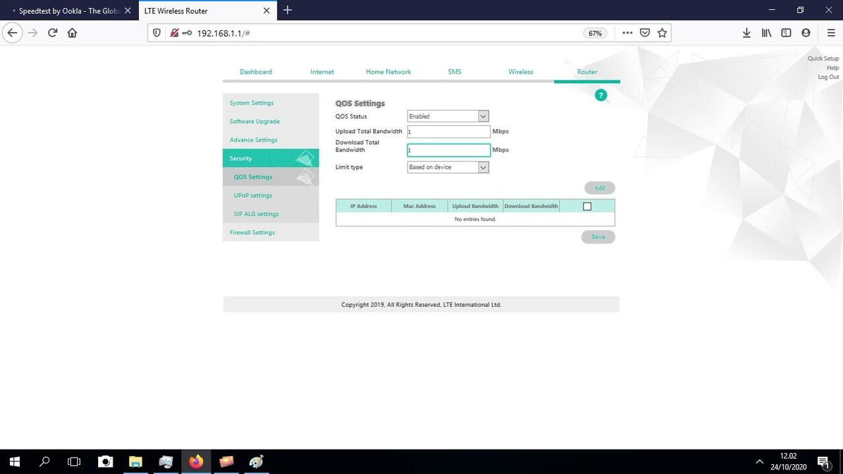Click the Download Total Bandwidth field

pyautogui.click(x=449, y=150)
